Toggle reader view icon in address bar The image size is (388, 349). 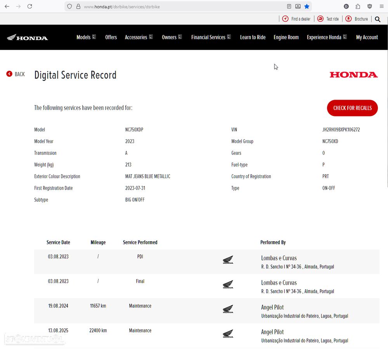pyautogui.click(x=289, y=7)
